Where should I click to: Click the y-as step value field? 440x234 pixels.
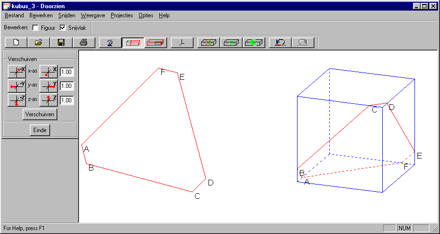(67, 86)
